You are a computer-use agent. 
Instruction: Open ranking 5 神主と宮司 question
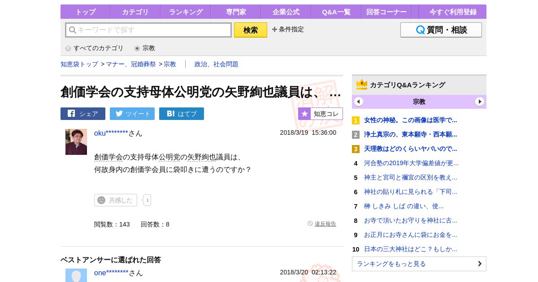pos(410,177)
